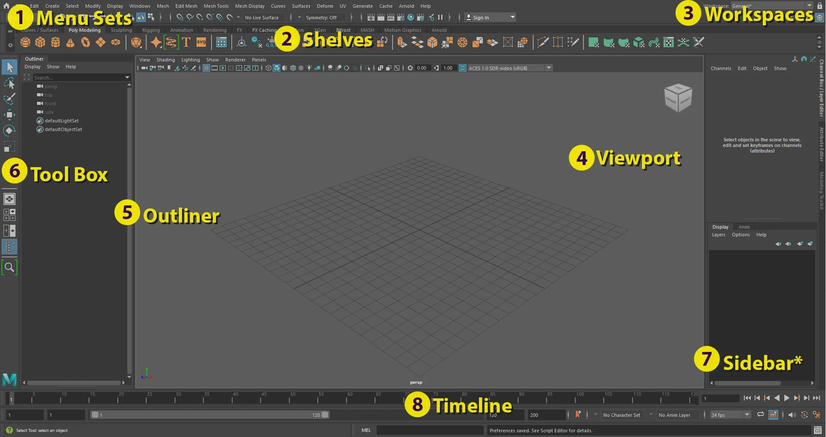Select the Lasso tool in the Tool Box
Screen dimensions: 826x437
click(x=9, y=84)
